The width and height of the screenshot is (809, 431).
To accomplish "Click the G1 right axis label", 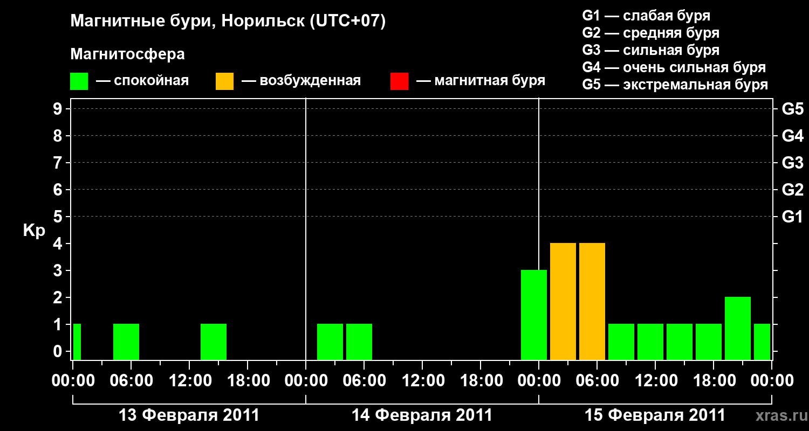I will [792, 217].
